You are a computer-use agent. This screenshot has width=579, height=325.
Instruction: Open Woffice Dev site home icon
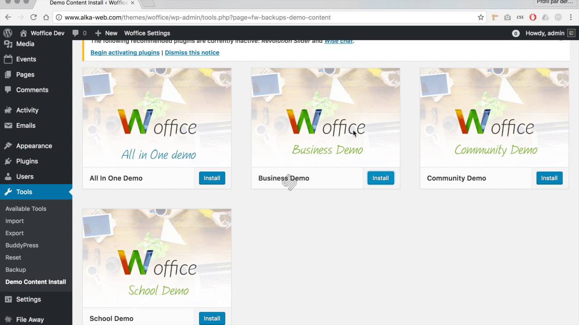(x=24, y=33)
